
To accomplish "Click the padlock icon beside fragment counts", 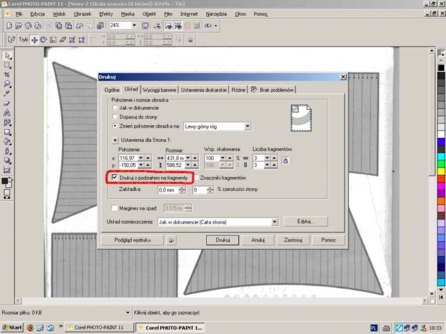I will pyautogui.click(x=285, y=161).
